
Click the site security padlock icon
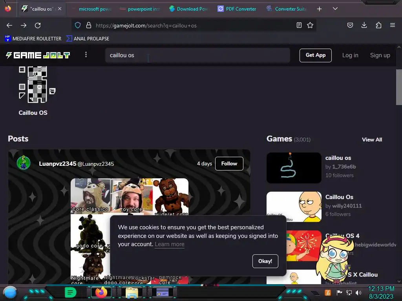pos(89,25)
